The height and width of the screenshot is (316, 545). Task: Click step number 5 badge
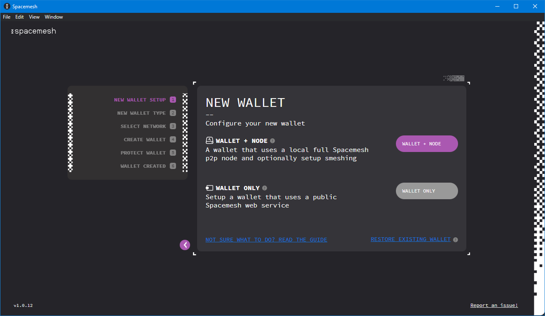coord(173,153)
